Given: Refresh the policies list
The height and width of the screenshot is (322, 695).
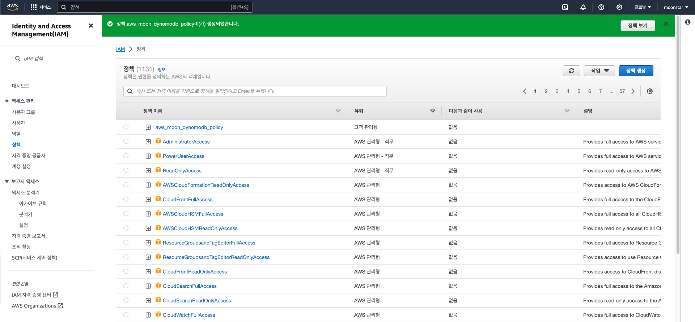Looking at the screenshot, I should tap(571, 71).
